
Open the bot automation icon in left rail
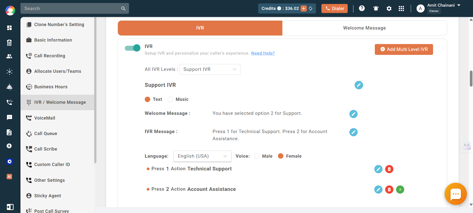point(9,87)
